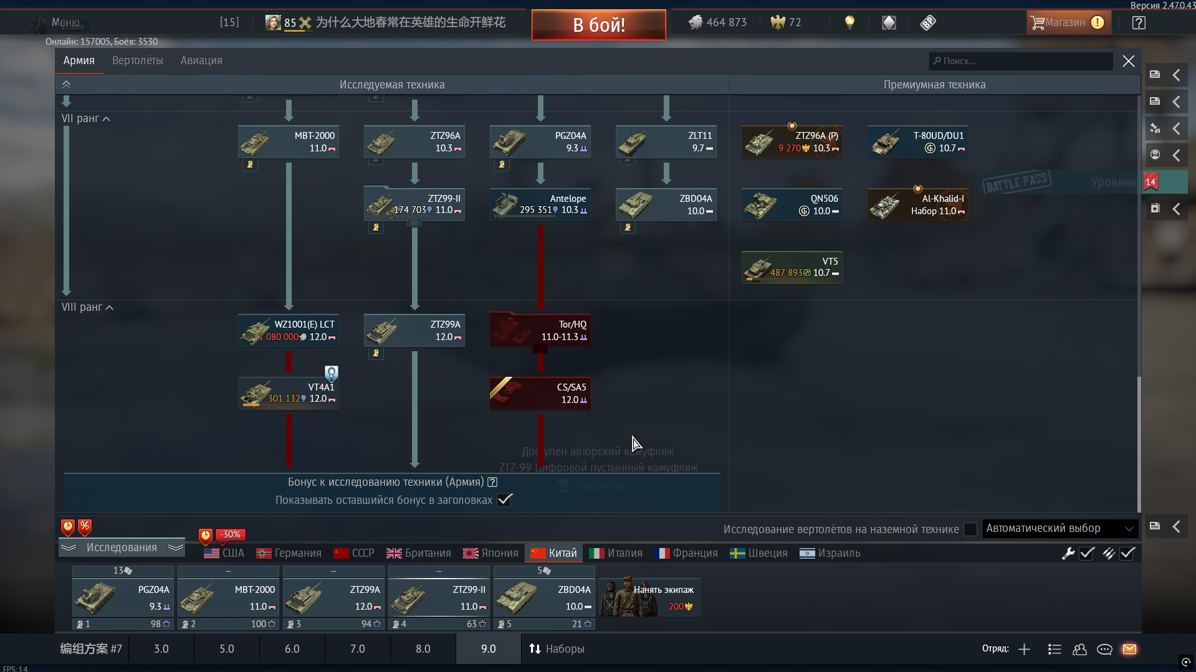Screen dimensions: 1196x672
Task: Select ZBD04A in crew slot 5
Action: [544, 598]
